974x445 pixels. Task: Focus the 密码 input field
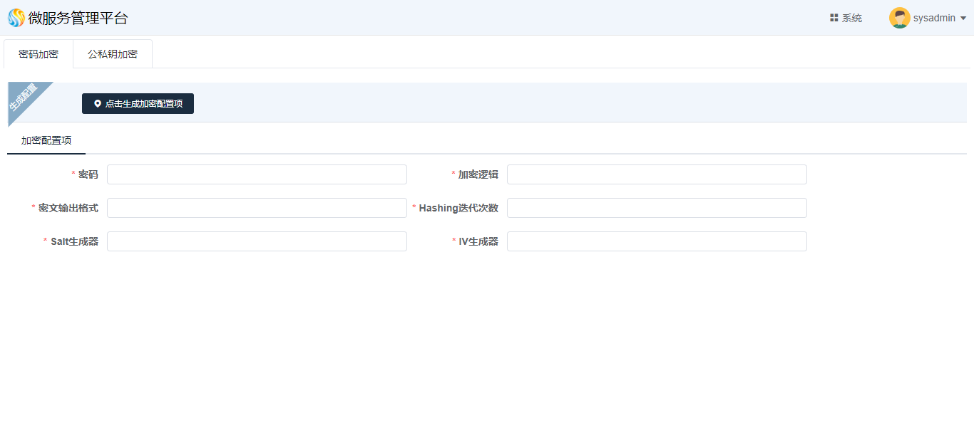pyautogui.click(x=257, y=174)
